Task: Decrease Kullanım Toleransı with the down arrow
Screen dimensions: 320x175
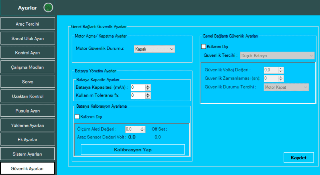Action: (x=148, y=97)
